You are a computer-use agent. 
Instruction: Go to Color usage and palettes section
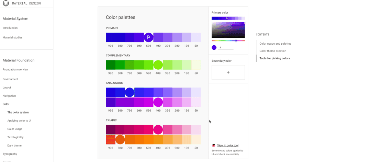pyautogui.click(x=275, y=44)
